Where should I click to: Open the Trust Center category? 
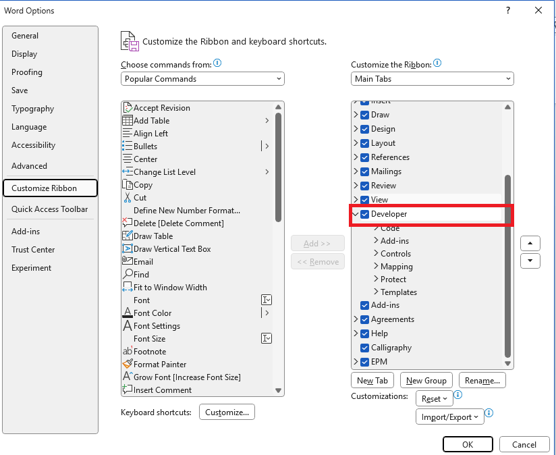click(33, 250)
